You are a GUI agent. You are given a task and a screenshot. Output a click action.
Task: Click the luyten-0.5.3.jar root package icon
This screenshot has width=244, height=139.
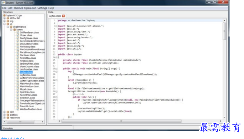[4, 15]
